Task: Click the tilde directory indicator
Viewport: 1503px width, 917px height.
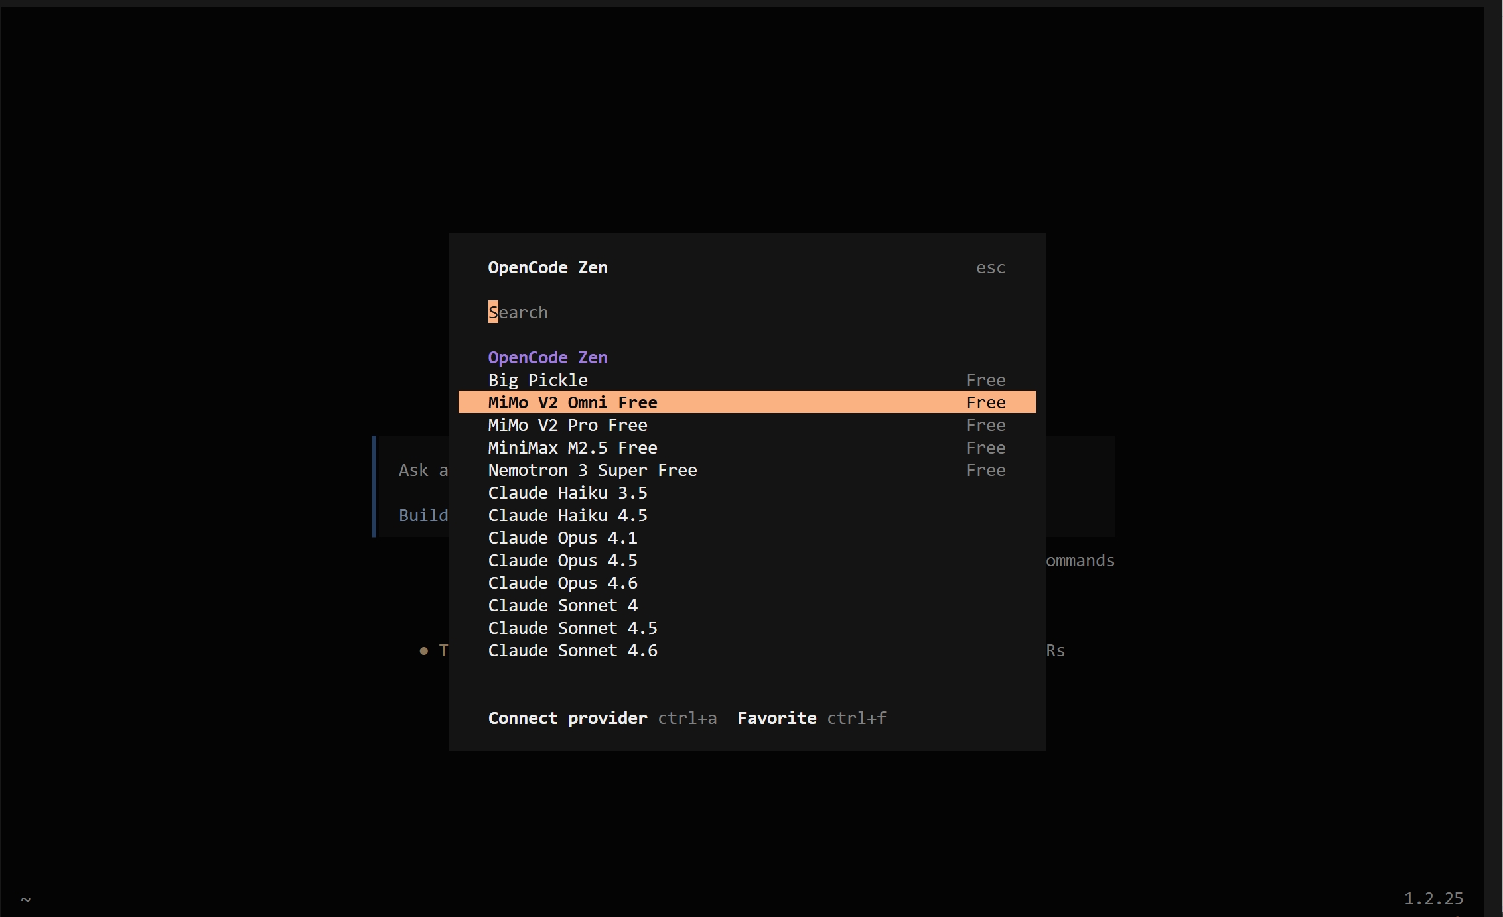Action: pyautogui.click(x=25, y=900)
